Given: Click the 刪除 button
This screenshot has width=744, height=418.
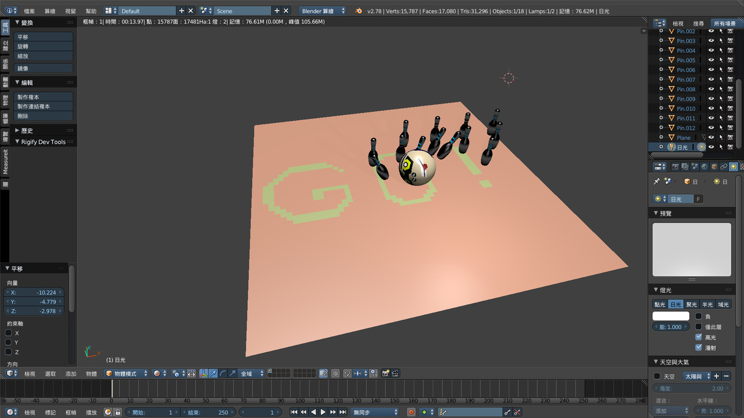Looking at the screenshot, I should tap(44, 116).
